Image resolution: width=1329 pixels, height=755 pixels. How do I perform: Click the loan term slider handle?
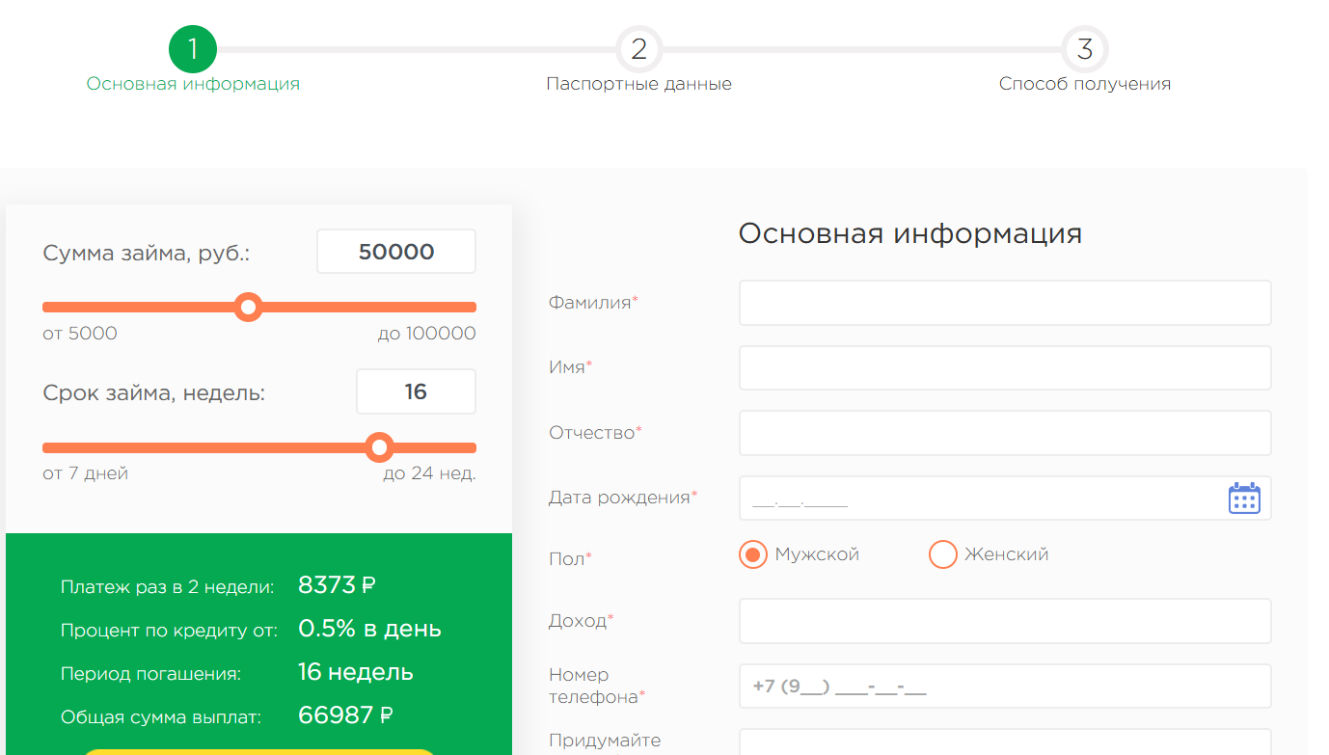click(380, 447)
